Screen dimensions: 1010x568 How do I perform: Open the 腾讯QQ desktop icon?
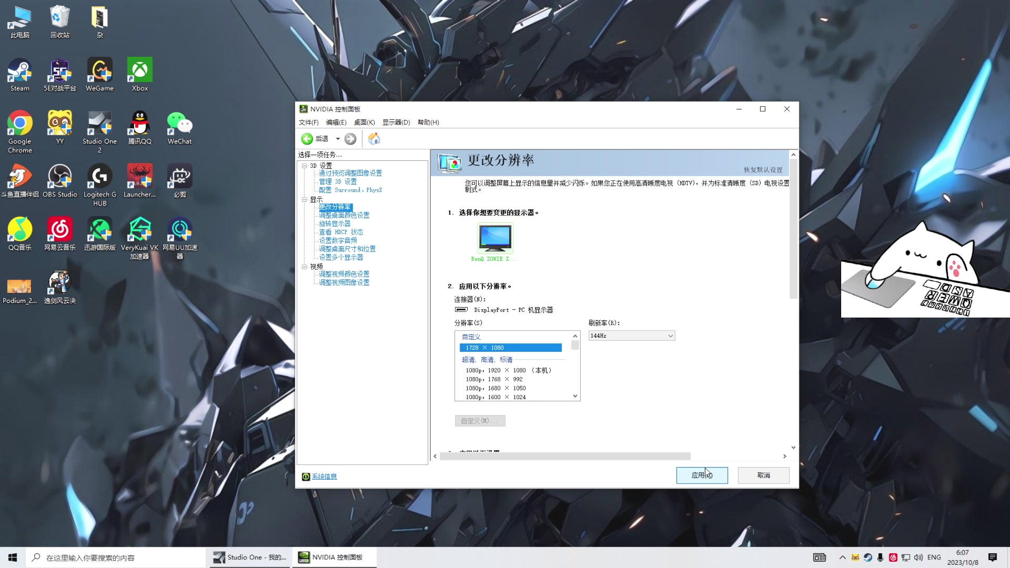[x=140, y=128]
